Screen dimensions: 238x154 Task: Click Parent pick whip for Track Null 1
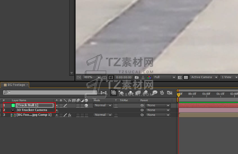pos(142,105)
